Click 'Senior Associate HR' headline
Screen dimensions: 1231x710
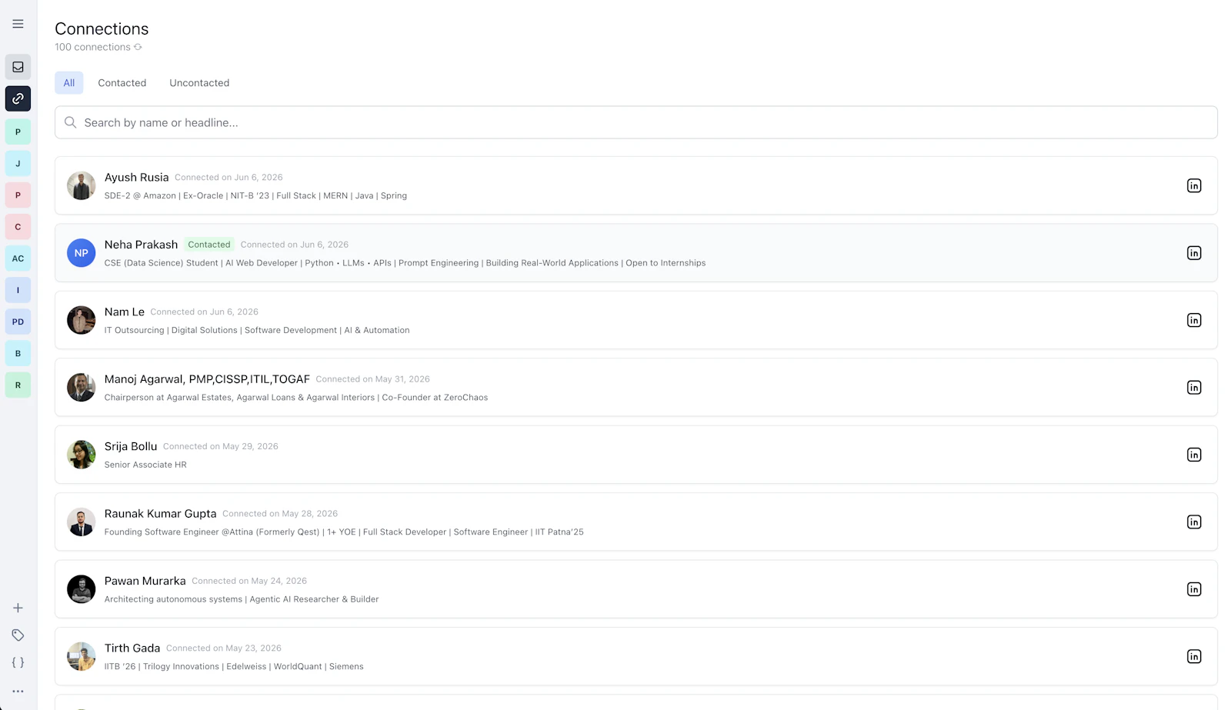tap(145, 465)
